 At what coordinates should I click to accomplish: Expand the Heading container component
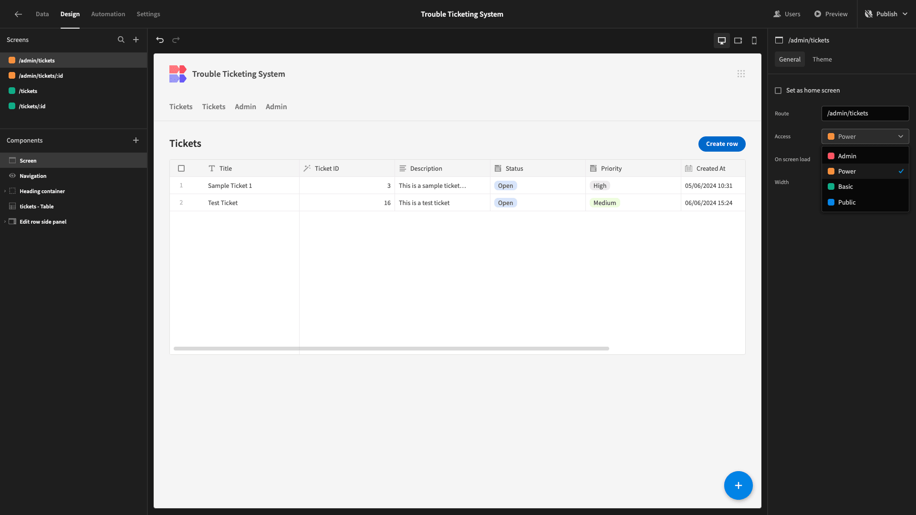(5, 191)
